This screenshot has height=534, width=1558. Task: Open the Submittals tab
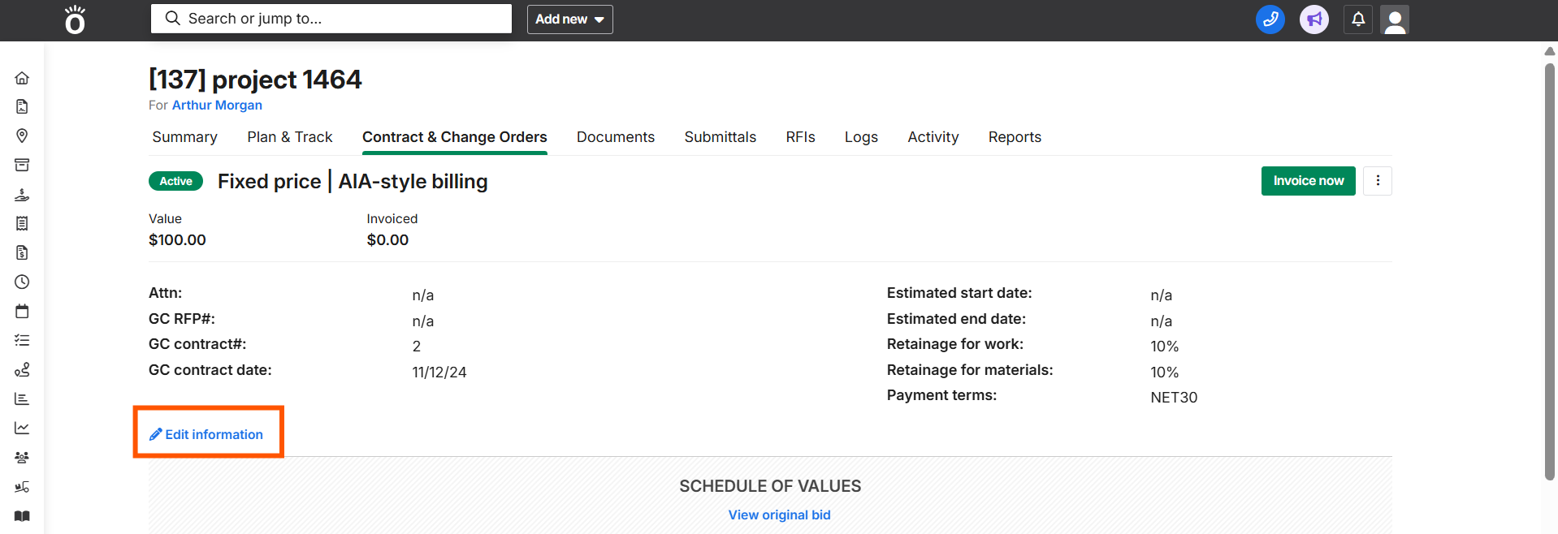coord(720,137)
